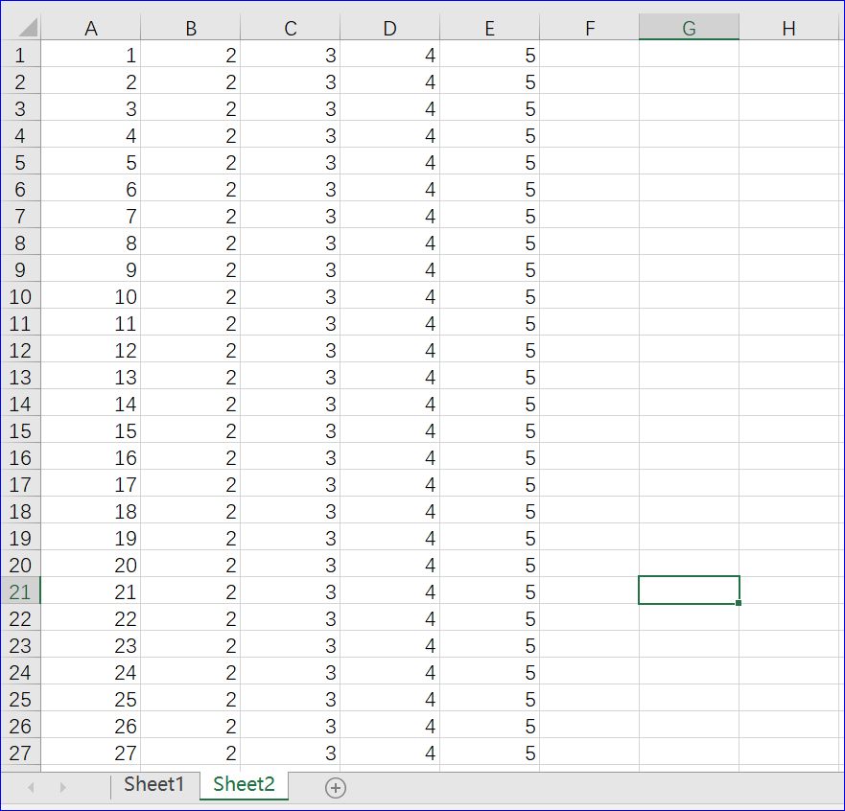The width and height of the screenshot is (845, 811).
Task: Click cell D25 in row 25
Action: 389,699
